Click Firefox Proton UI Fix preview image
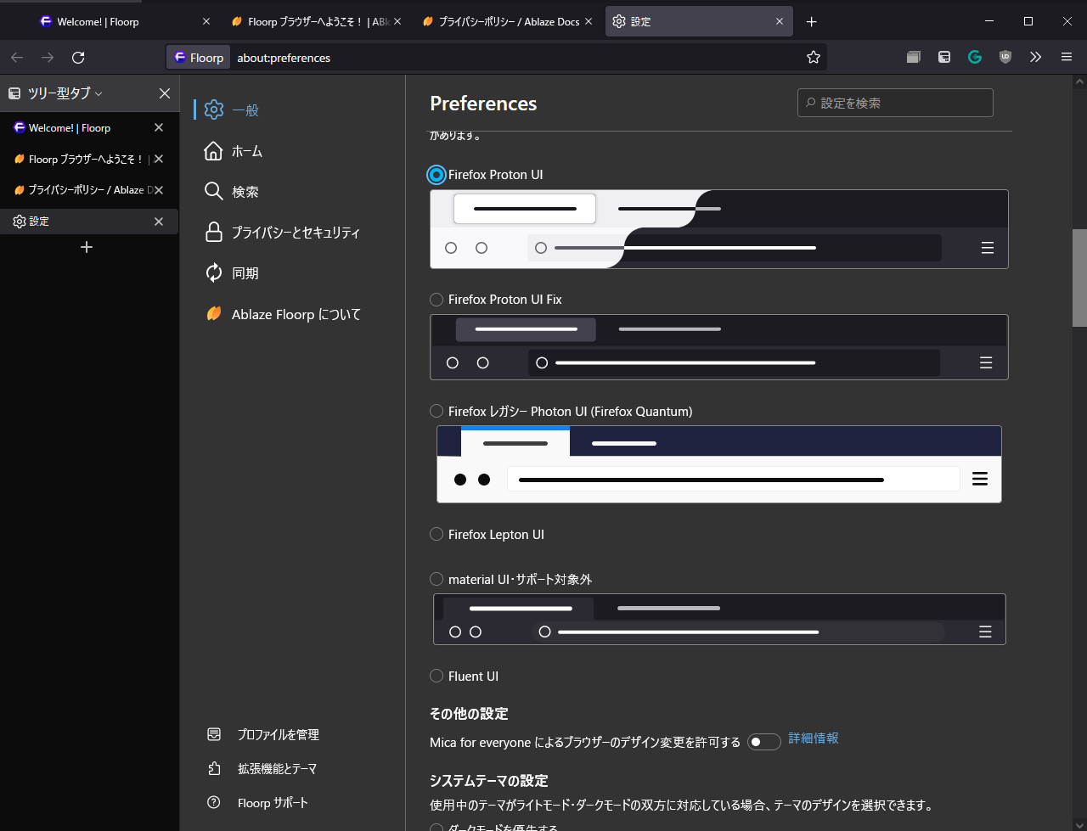1087x831 pixels. tap(719, 347)
